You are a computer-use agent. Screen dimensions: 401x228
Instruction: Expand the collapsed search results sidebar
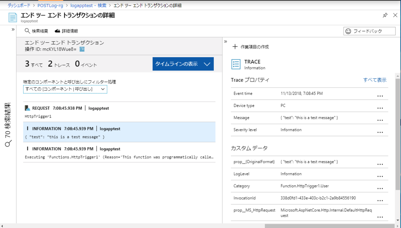coord(13,29)
